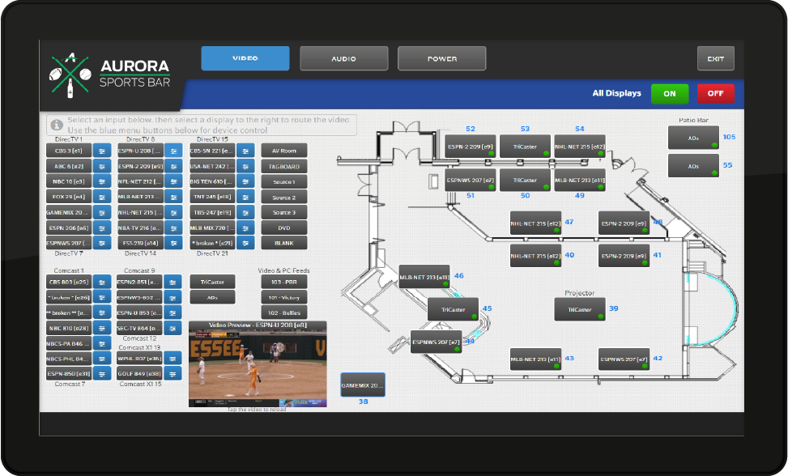Select the Projector display 39 tile
This screenshot has height=476, width=788.
pos(580,309)
